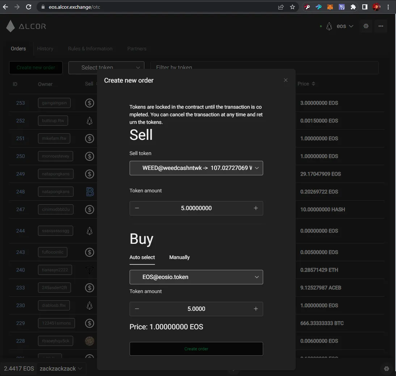Open the bottom-right settings gear
The width and height of the screenshot is (396, 376).
(386, 369)
